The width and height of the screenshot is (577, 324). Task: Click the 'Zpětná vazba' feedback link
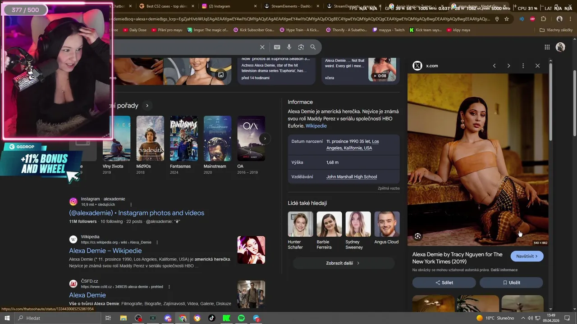click(389, 188)
